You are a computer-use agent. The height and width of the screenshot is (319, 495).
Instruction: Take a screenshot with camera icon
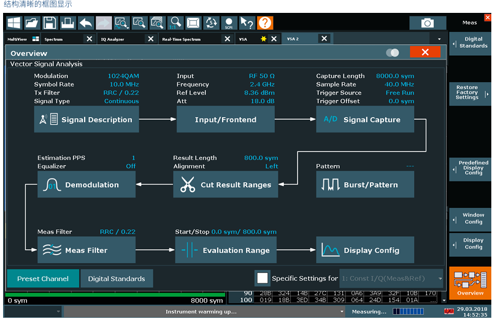(428, 23)
